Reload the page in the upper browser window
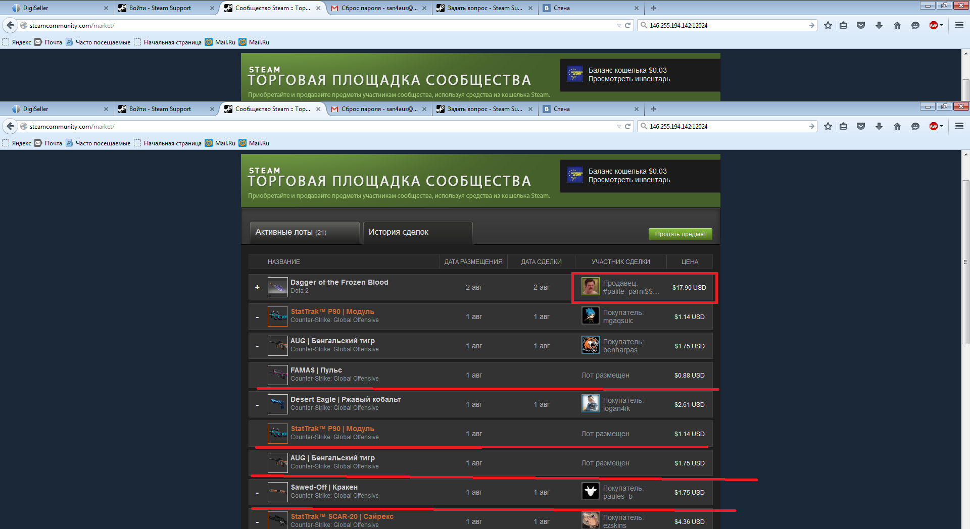This screenshot has width=970, height=529. pyautogui.click(x=628, y=25)
